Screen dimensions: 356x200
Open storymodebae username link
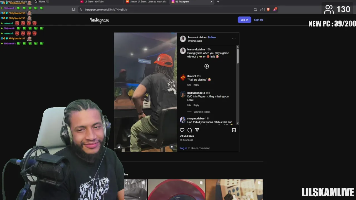point(196,119)
